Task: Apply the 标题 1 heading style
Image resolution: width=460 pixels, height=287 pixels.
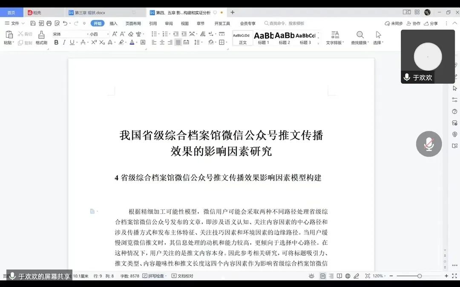Action: click(x=263, y=37)
